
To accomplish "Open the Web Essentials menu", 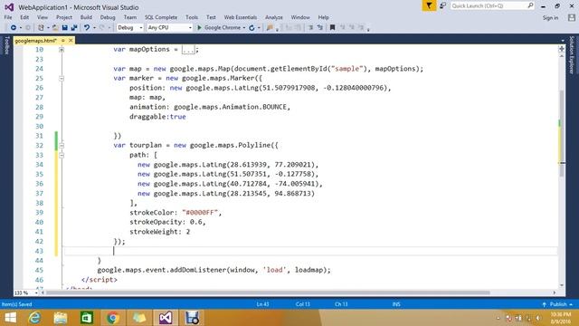I will [241, 17].
